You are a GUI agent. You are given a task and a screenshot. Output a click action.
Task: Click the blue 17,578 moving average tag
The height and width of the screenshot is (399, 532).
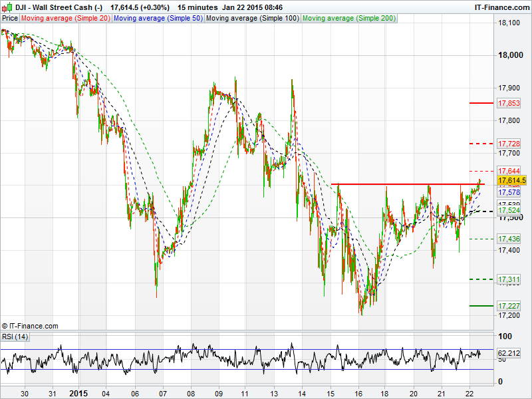[x=509, y=192]
